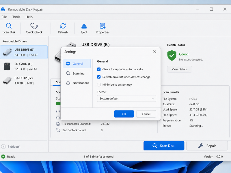Open the File menu
The height and width of the screenshot is (173, 231).
pyautogui.click(x=4, y=17)
